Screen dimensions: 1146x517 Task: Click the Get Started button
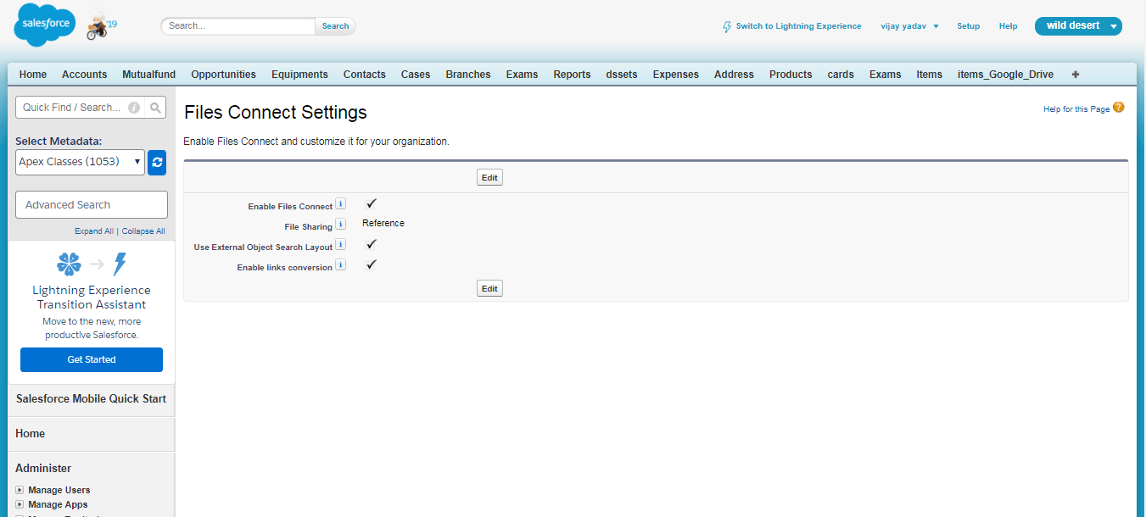92,359
